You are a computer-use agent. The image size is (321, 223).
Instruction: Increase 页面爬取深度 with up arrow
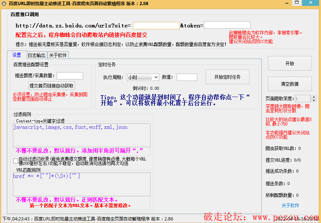[x=314, y=97]
